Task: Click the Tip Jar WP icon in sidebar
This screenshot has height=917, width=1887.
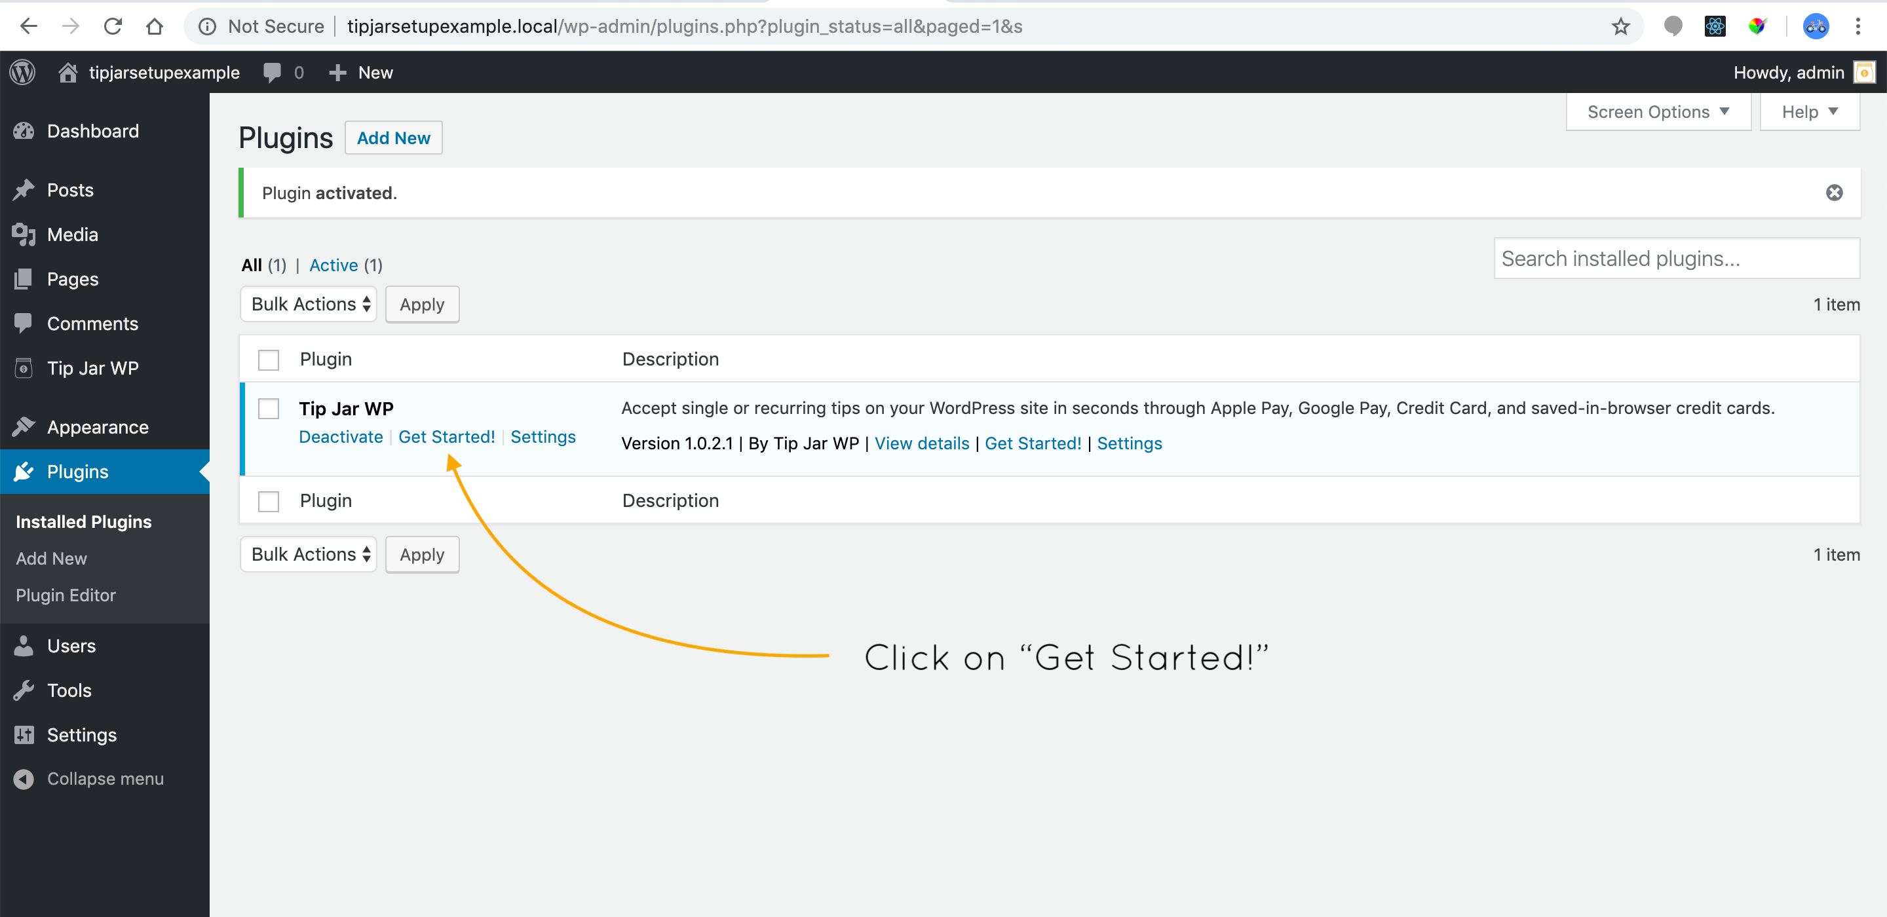Action: coord(24,368)
